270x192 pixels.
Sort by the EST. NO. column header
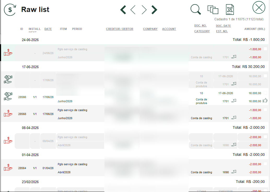coord(222,31)
